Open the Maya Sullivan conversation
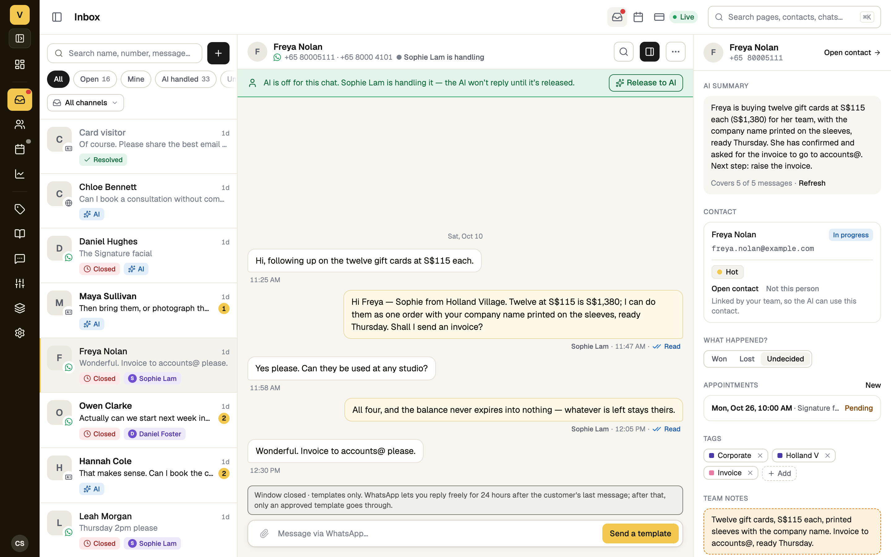891x557 pixels. pos(138,310)
